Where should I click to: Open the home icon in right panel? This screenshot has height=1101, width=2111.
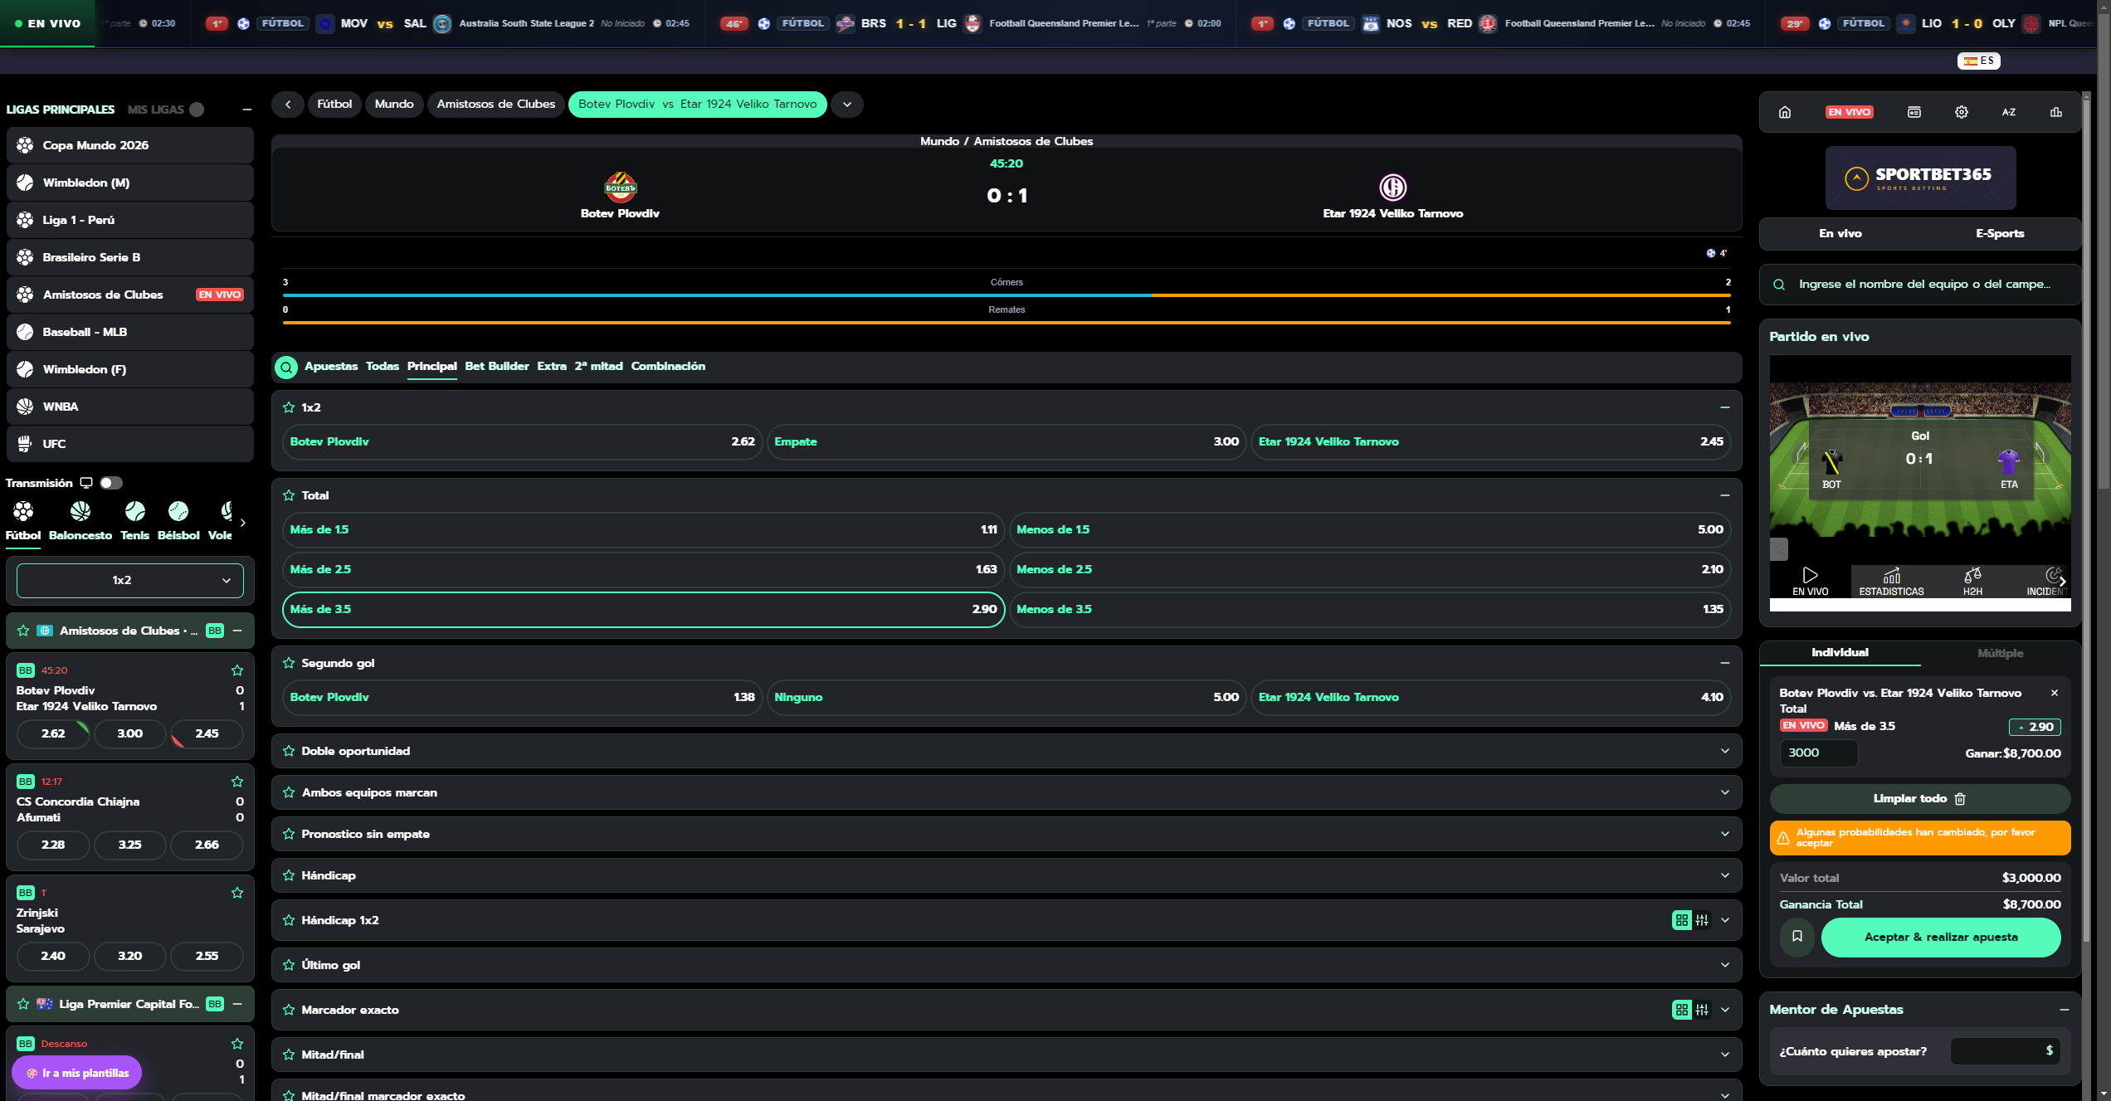1785,112
